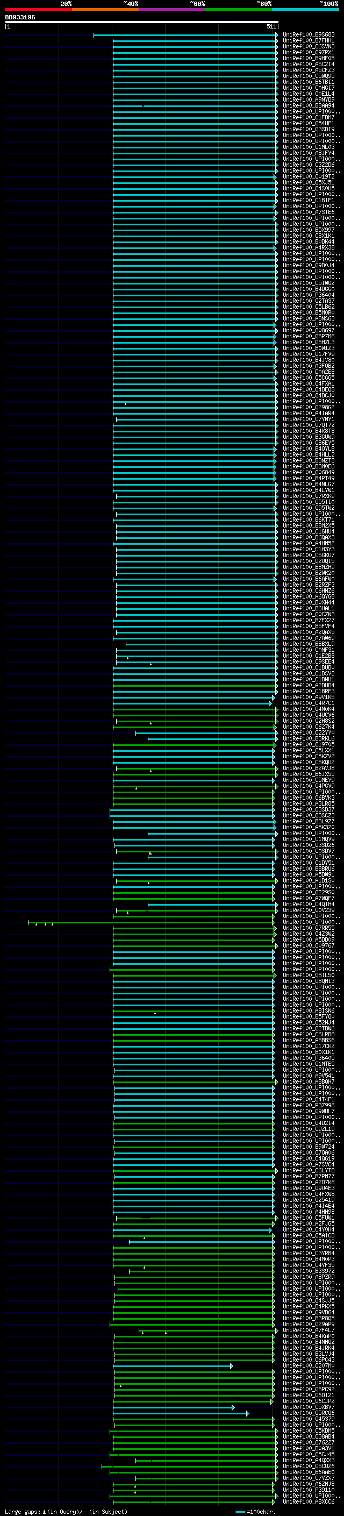Select the UniRef100_Q54UF1 label
The height and width of the screenshot is (1516, 344).
pyautogui.click(x=309, y=123)
